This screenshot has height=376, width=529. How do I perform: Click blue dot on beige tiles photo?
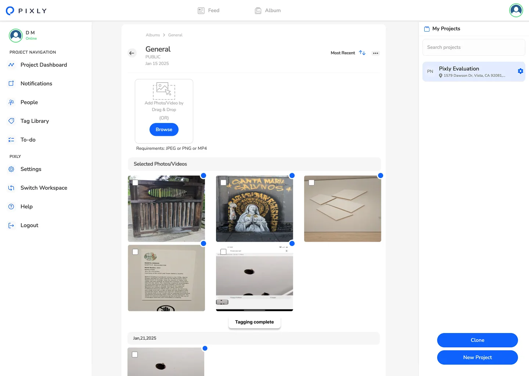381,176
